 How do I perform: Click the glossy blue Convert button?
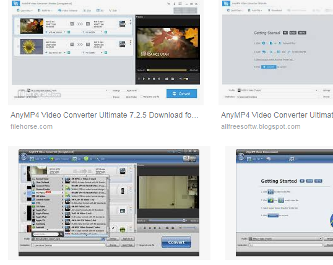(x=176, y=242)
